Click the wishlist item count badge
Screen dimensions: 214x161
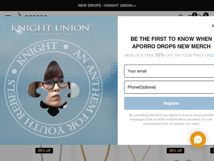[195, 14]
